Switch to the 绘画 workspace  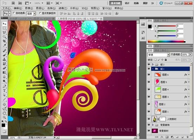click(136, 3)
